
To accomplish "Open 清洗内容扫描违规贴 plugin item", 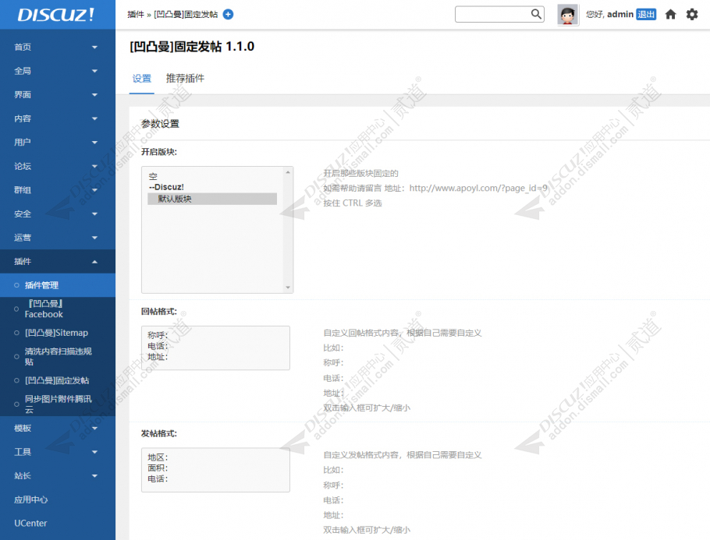I will pos(58,356).
